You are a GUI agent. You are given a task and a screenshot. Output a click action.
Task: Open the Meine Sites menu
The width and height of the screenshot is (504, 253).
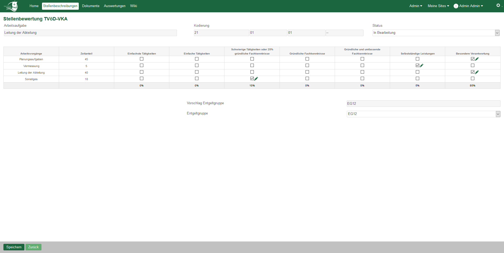pyautogui.click(x=438, y=6)
